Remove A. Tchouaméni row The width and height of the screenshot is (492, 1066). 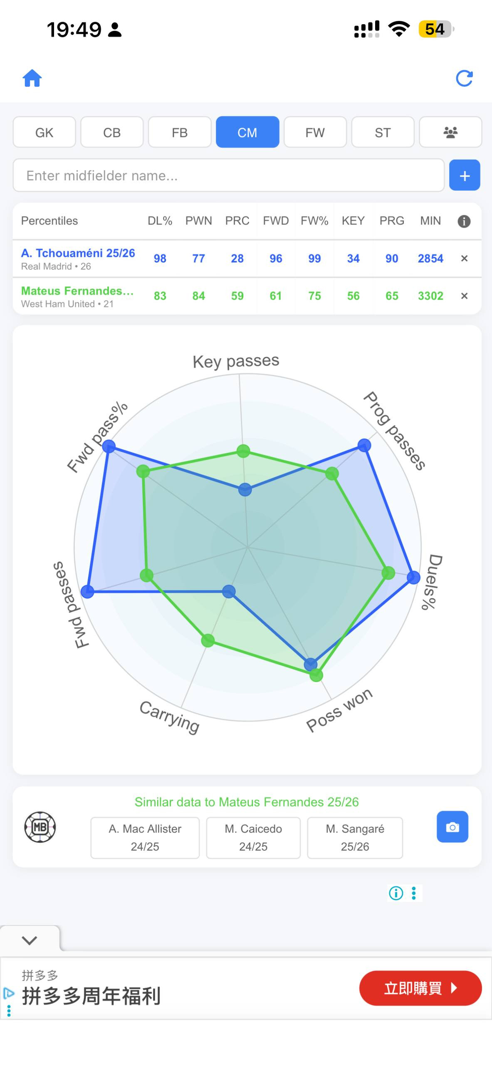point(465,259)
